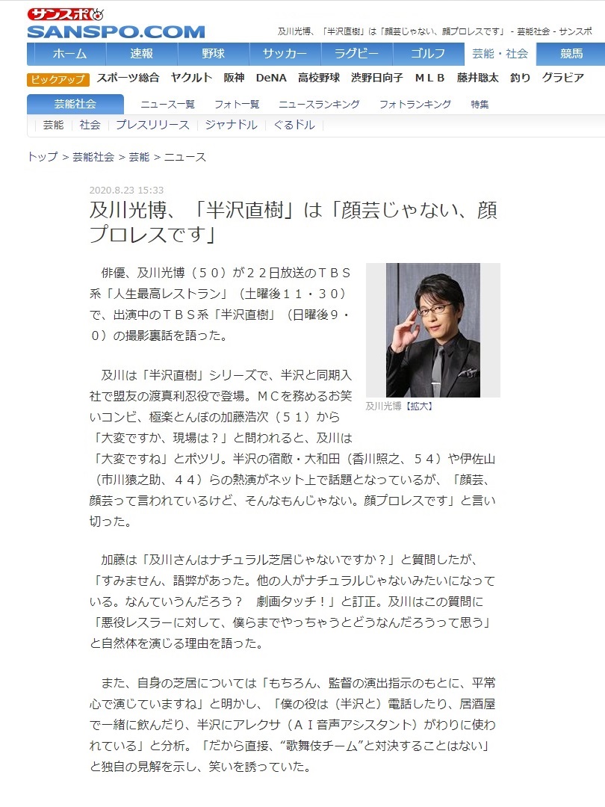605x807 pixels.
Task: Go to the サッカー section
Action: click(285, 54)
